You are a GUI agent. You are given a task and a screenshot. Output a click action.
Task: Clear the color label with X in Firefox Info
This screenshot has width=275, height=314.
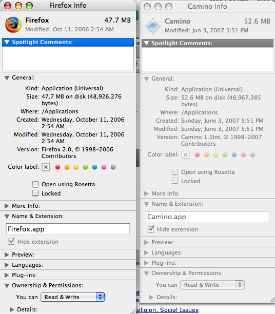click(46, 167)
